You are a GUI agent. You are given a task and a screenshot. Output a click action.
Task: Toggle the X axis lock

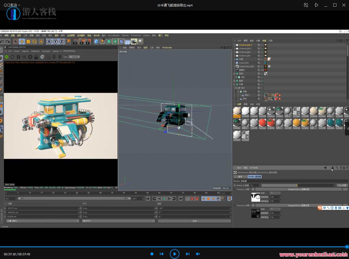click(49, 42)
